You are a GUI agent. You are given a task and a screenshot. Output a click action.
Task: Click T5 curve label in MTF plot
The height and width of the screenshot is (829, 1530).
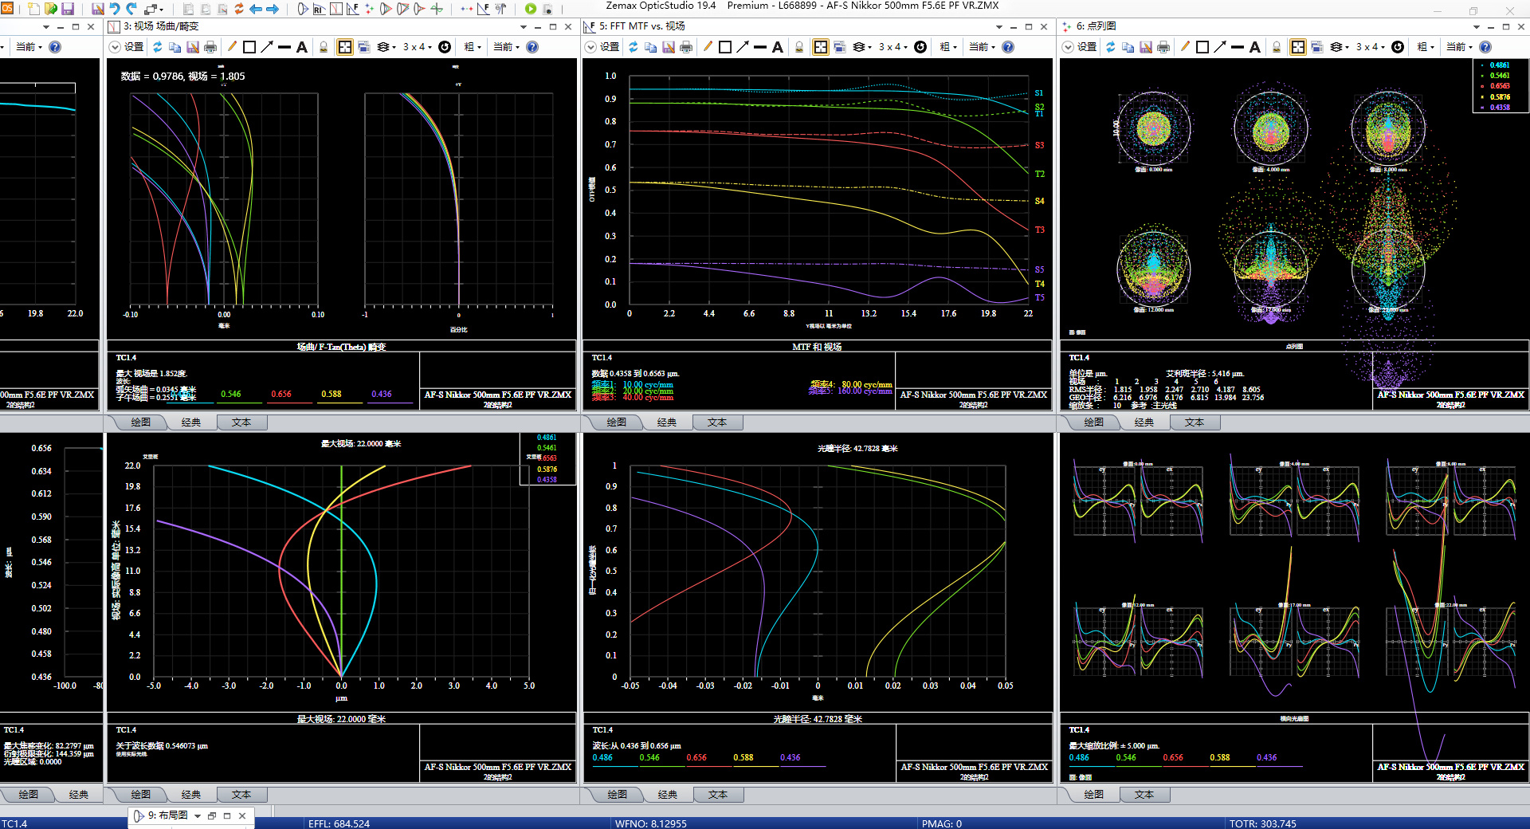(x=1039, y=297)
